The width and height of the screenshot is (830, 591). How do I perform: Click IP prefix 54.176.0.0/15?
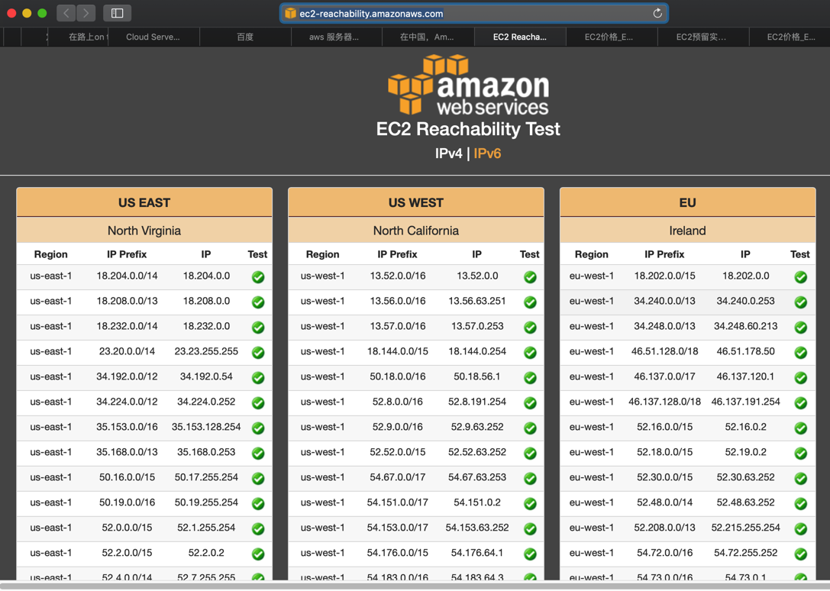point(398,553)
